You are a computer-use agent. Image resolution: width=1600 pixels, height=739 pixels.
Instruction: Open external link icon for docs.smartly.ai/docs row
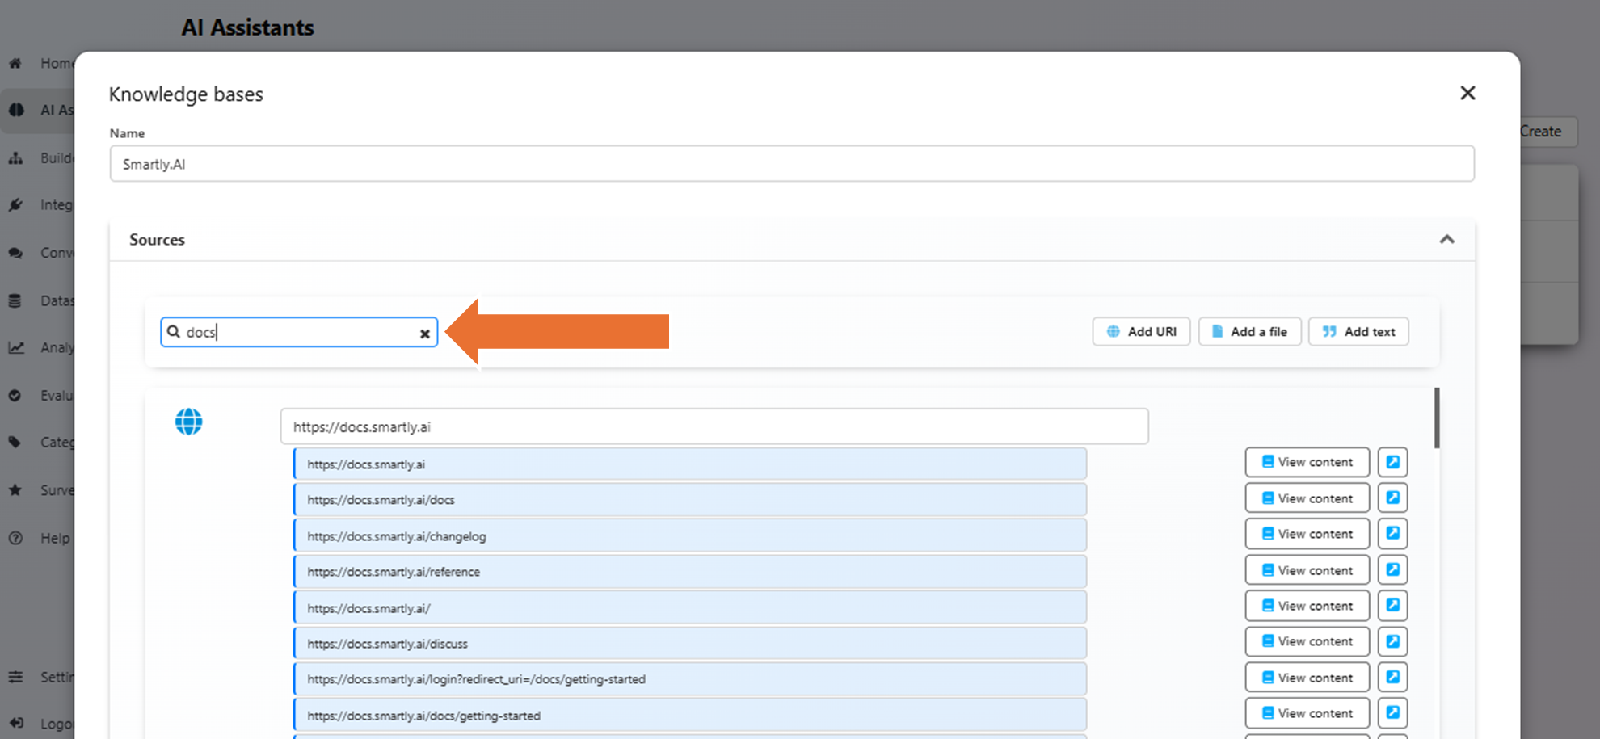coord(1392,498)
